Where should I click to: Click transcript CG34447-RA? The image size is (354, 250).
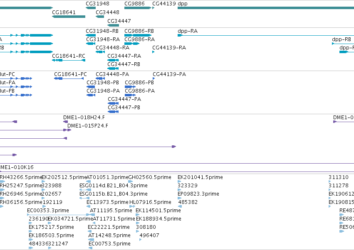(x=124, y=56)
